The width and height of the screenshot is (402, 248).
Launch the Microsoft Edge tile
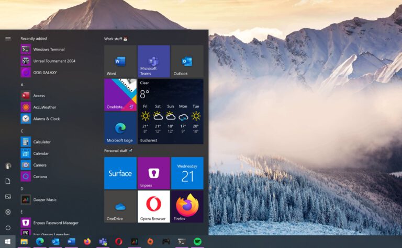(120, 128)
